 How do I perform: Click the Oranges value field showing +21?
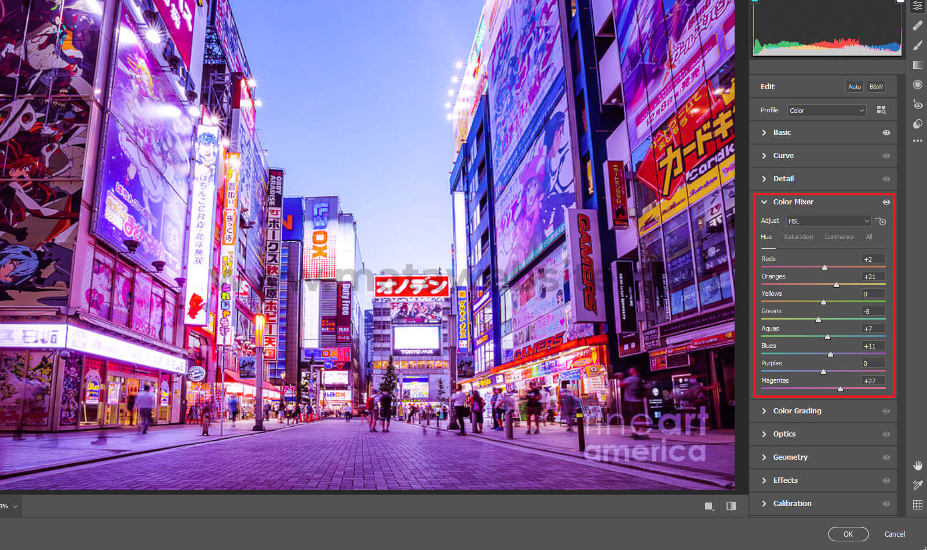click(873, 277)
